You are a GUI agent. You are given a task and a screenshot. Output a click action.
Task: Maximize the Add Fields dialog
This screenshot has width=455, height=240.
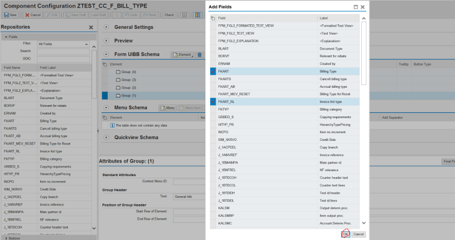click(x=355, y=7)
